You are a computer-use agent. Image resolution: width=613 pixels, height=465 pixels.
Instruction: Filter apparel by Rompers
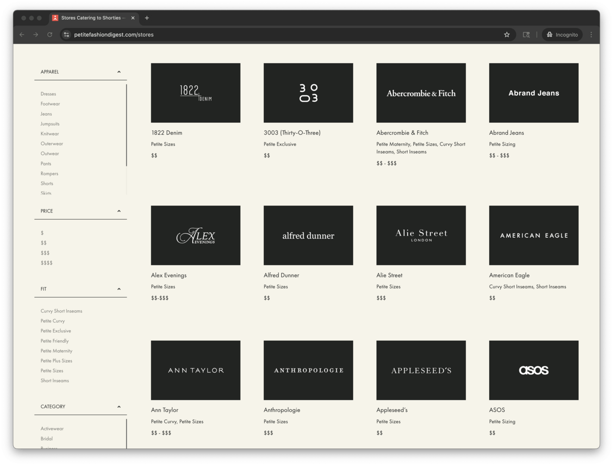49,174
